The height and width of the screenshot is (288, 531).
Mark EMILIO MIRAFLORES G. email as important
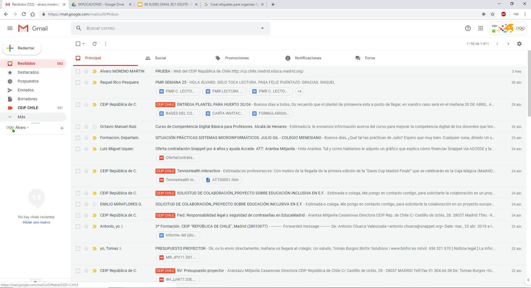(94, 204)
